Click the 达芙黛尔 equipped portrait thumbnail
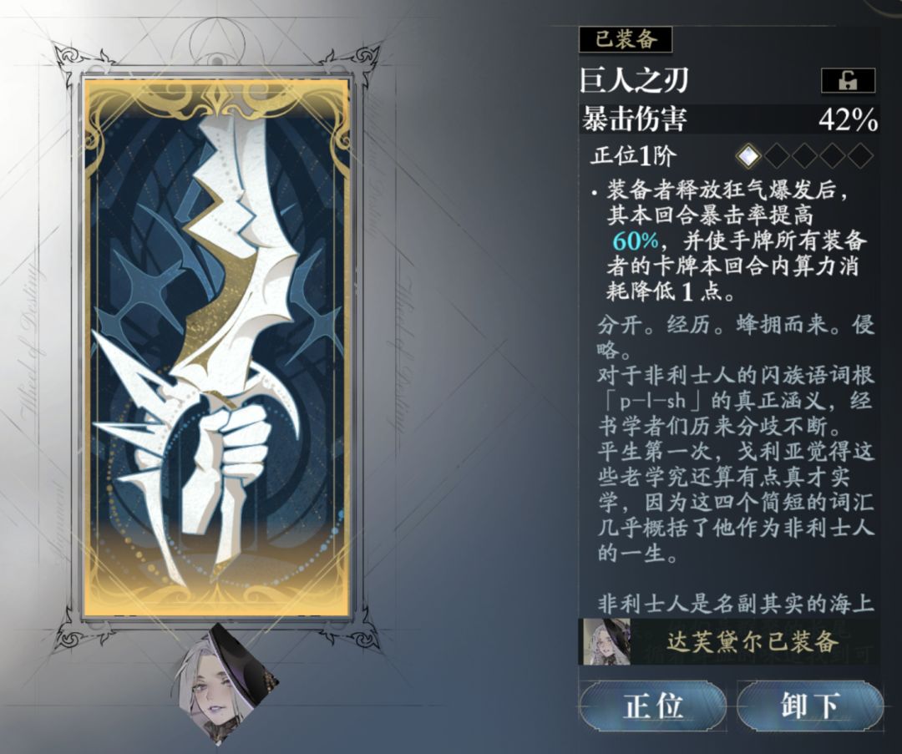 (x=604, y=642)
